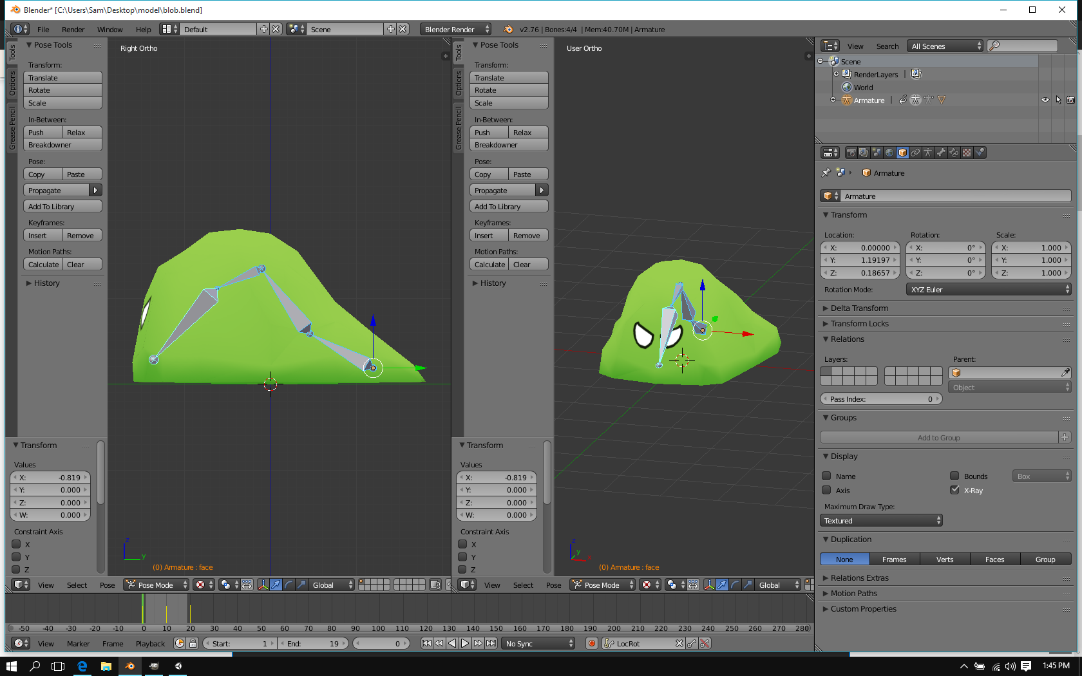Check Constraint Axis X in Right Ortho panel

(x=17, y=544)
